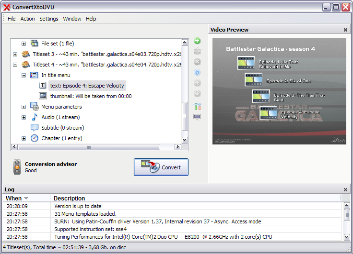353x254 pixels.
Task: Click Episode 2 thumbnail in preview
Action: [x=254, y=79]
